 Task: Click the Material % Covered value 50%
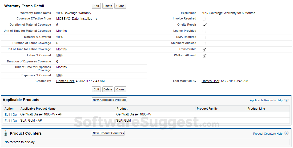[x=59, y=37]
